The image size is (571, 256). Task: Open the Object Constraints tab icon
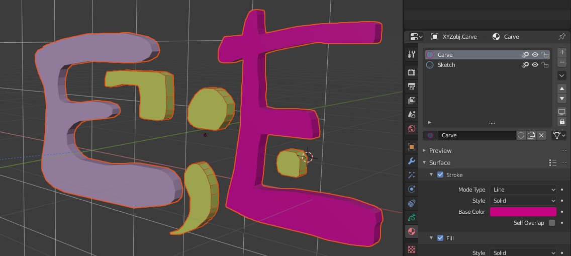[x=412, y=203]
